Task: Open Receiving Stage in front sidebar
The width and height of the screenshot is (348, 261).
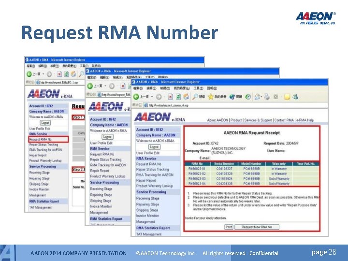Action: coord(147,199)
